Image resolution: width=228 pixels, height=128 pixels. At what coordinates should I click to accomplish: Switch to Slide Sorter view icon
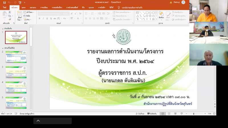[x=169, y=114]
